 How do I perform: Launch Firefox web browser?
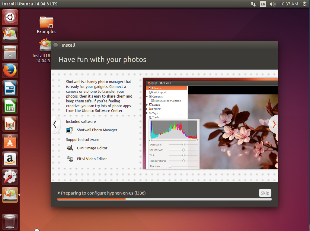click(10, 70)
